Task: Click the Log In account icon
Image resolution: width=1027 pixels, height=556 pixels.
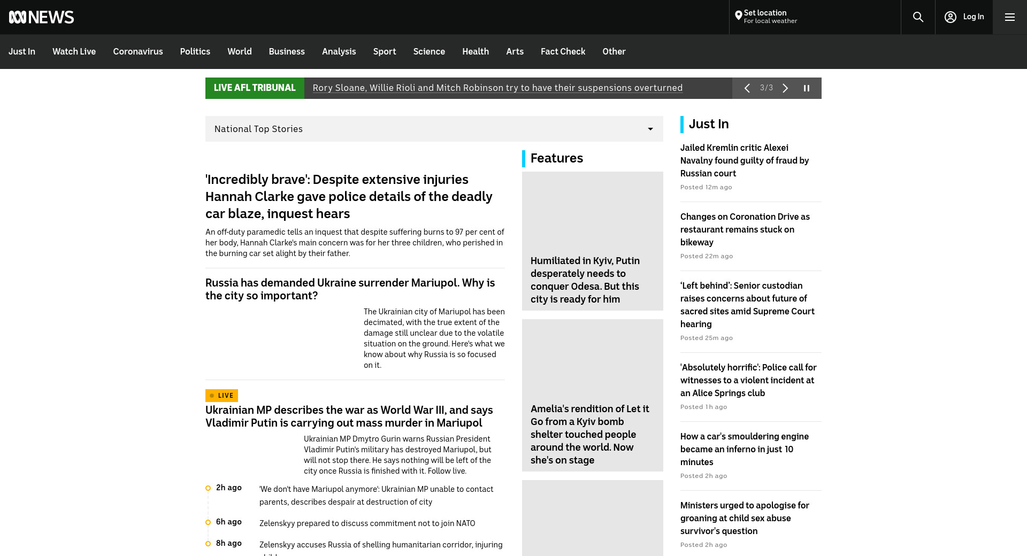Action: (x=951, y=17)
